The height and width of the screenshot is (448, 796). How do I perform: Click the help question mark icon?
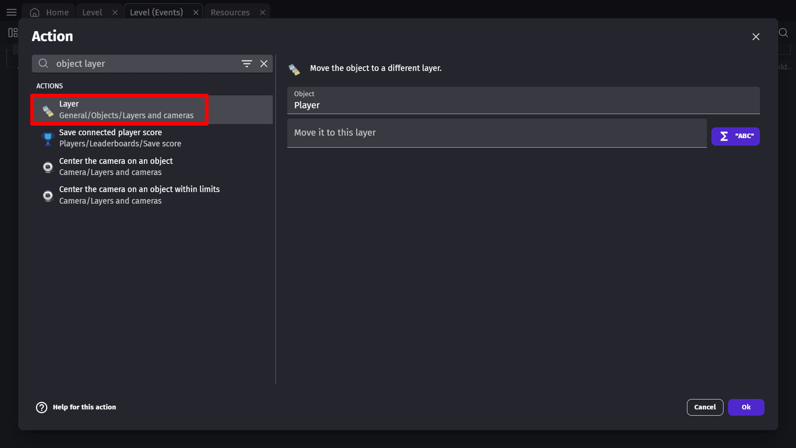click(x=41, y=407)
